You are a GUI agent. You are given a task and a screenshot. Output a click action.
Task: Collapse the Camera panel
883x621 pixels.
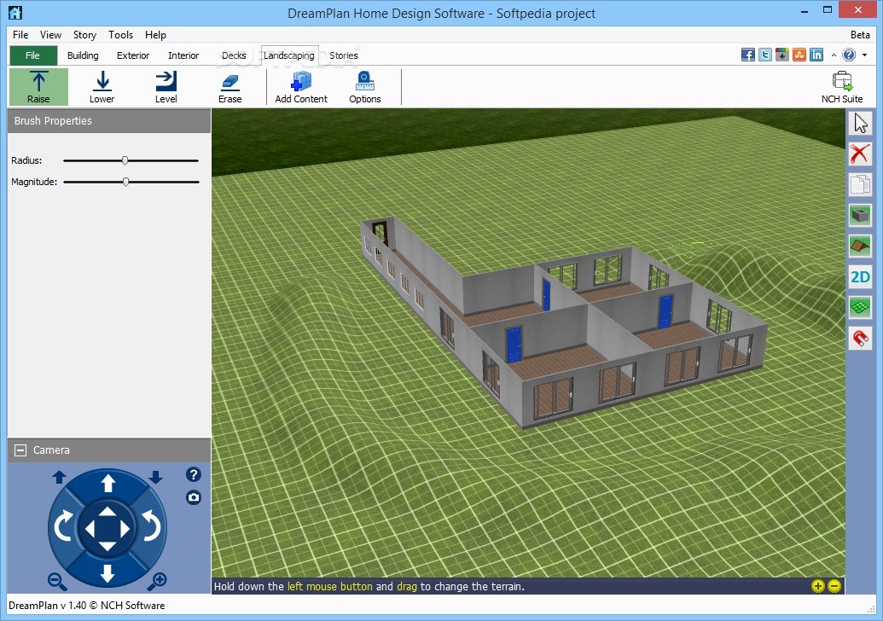tap(20, 450)
